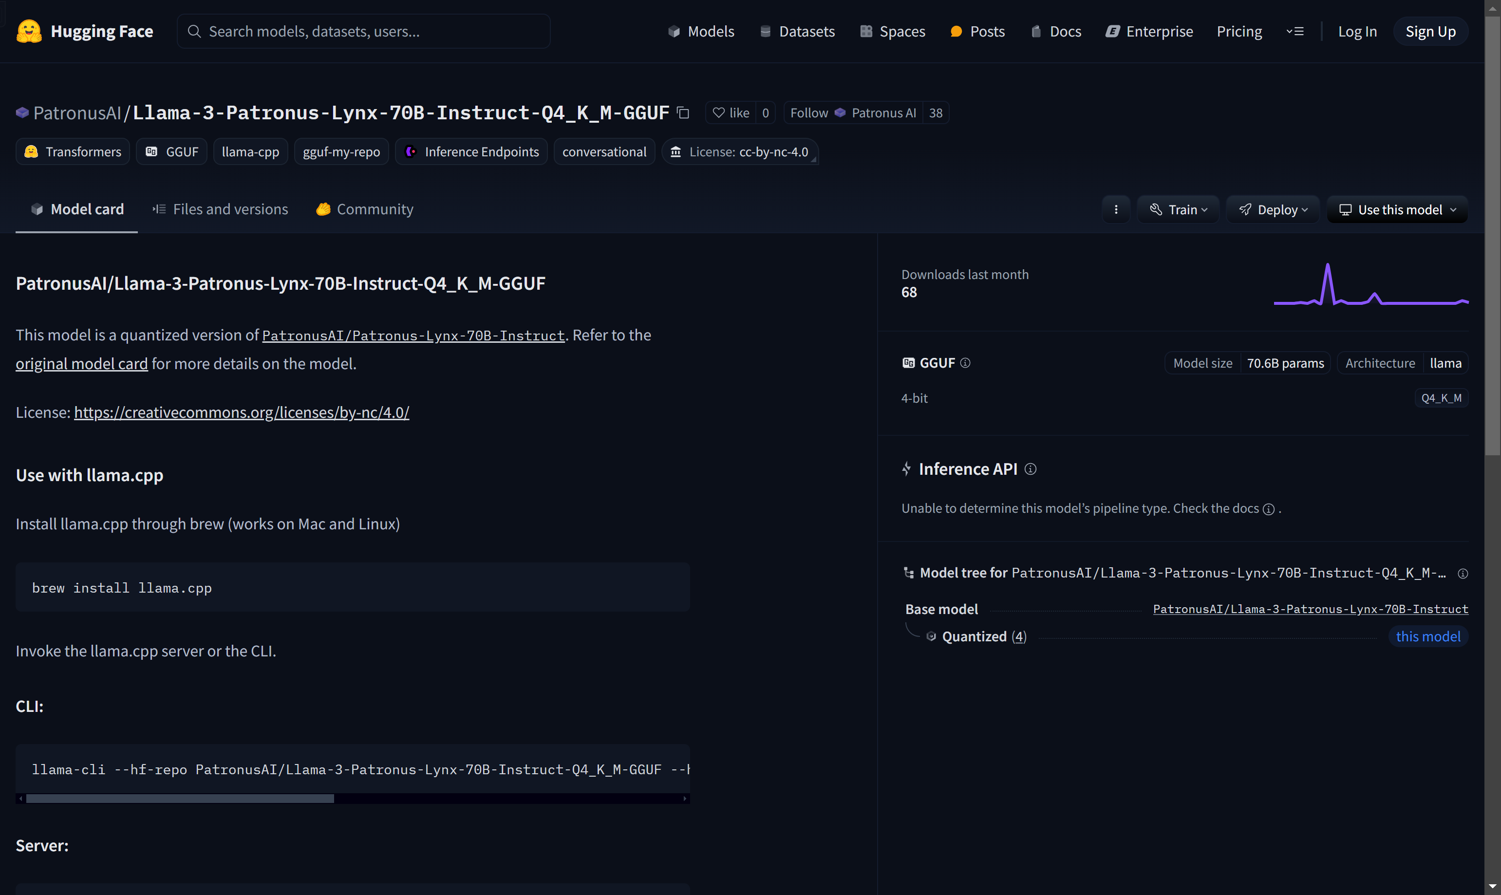Click '70.6B params' model size value
1501x895 pixels.
coord(1285,363)
